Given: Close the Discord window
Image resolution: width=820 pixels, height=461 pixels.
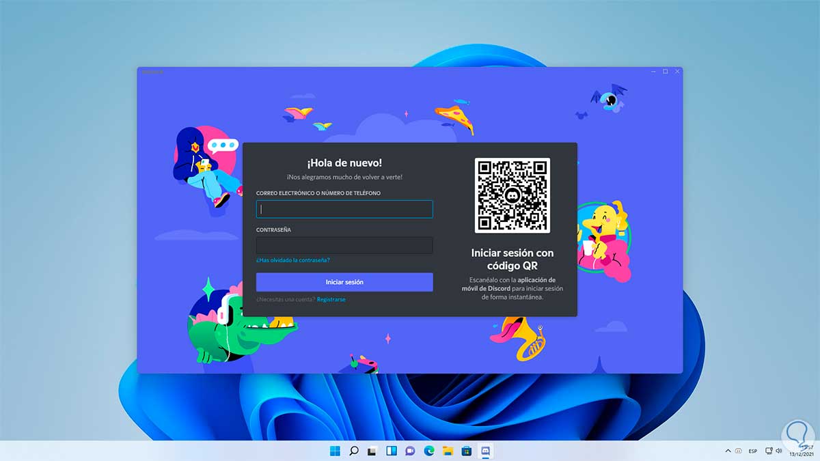Looking at the screenshot, I should pyautogui.click(x=677, y=71).
